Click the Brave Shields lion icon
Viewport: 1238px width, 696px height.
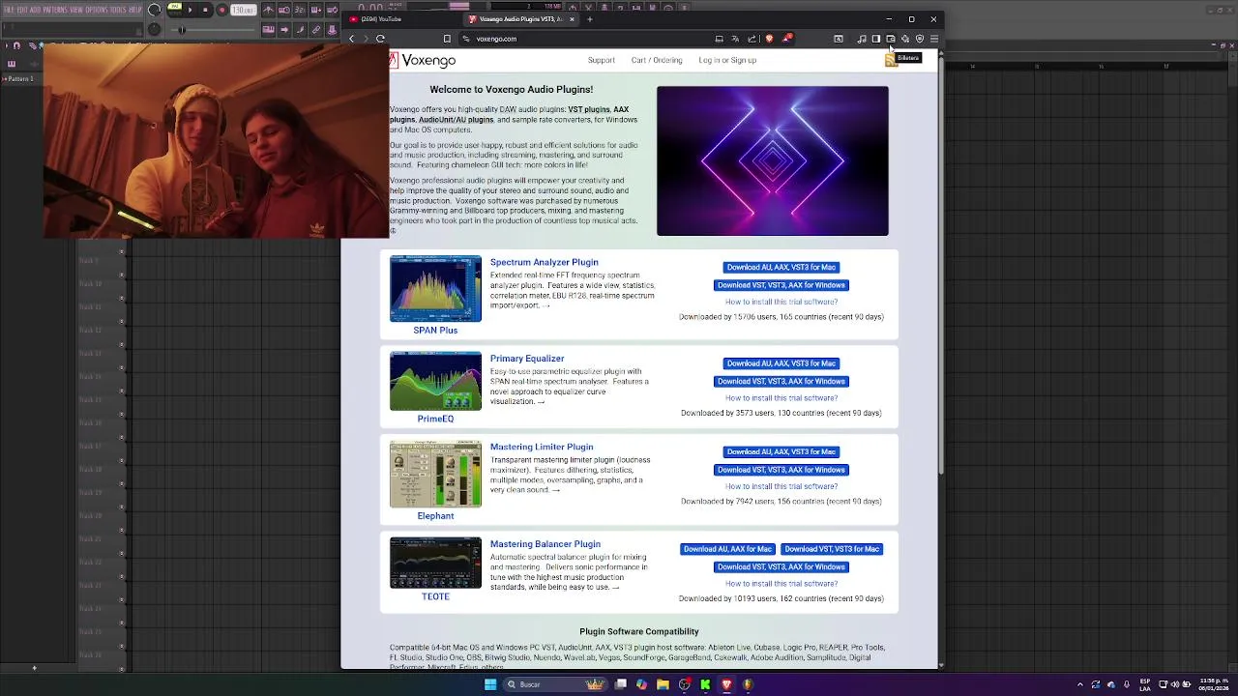tap(769, 39)
